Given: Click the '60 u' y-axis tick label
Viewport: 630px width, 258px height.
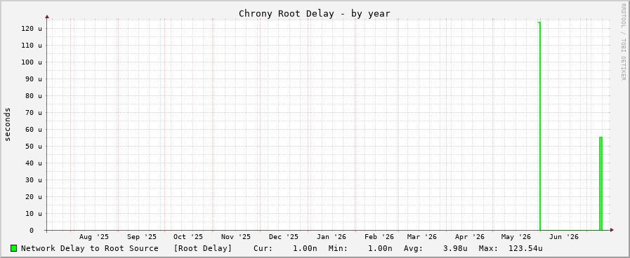Looking at the screenshot, I should tap(34, 130).
